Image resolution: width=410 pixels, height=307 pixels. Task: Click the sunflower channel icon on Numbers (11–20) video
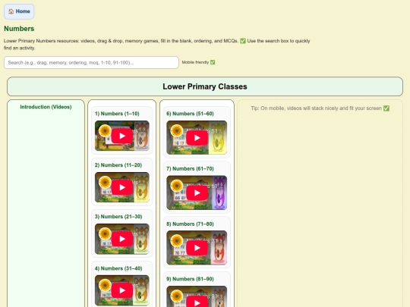point(105,182)
